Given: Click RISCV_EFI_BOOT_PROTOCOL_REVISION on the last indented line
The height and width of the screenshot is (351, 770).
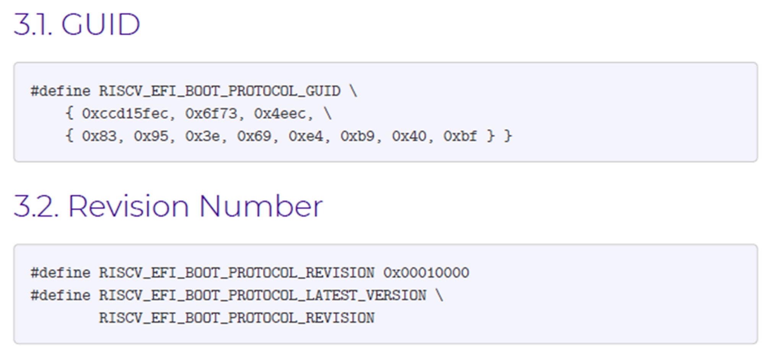Looking at the screenshot, I should (x=237, y=318).
